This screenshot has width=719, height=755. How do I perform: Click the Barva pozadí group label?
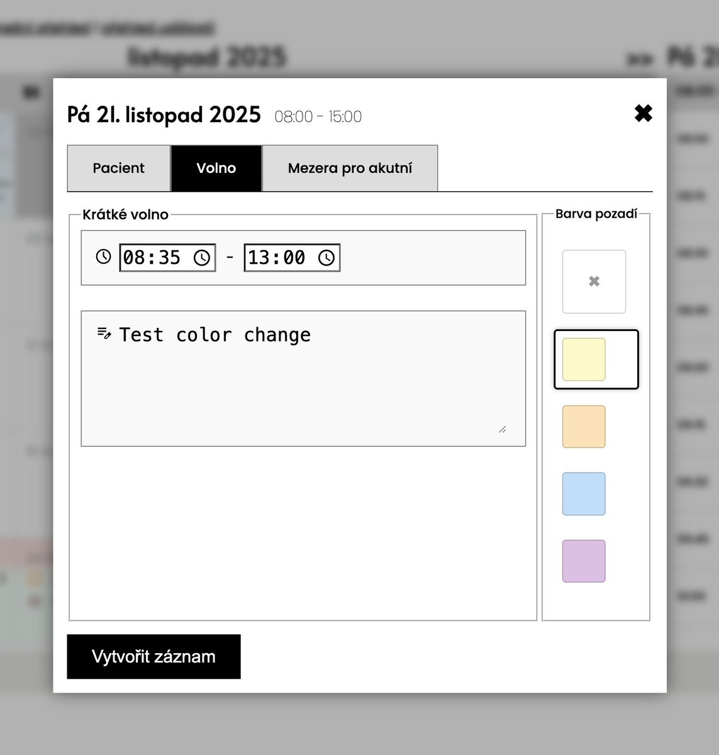click(x=596, y=214)
